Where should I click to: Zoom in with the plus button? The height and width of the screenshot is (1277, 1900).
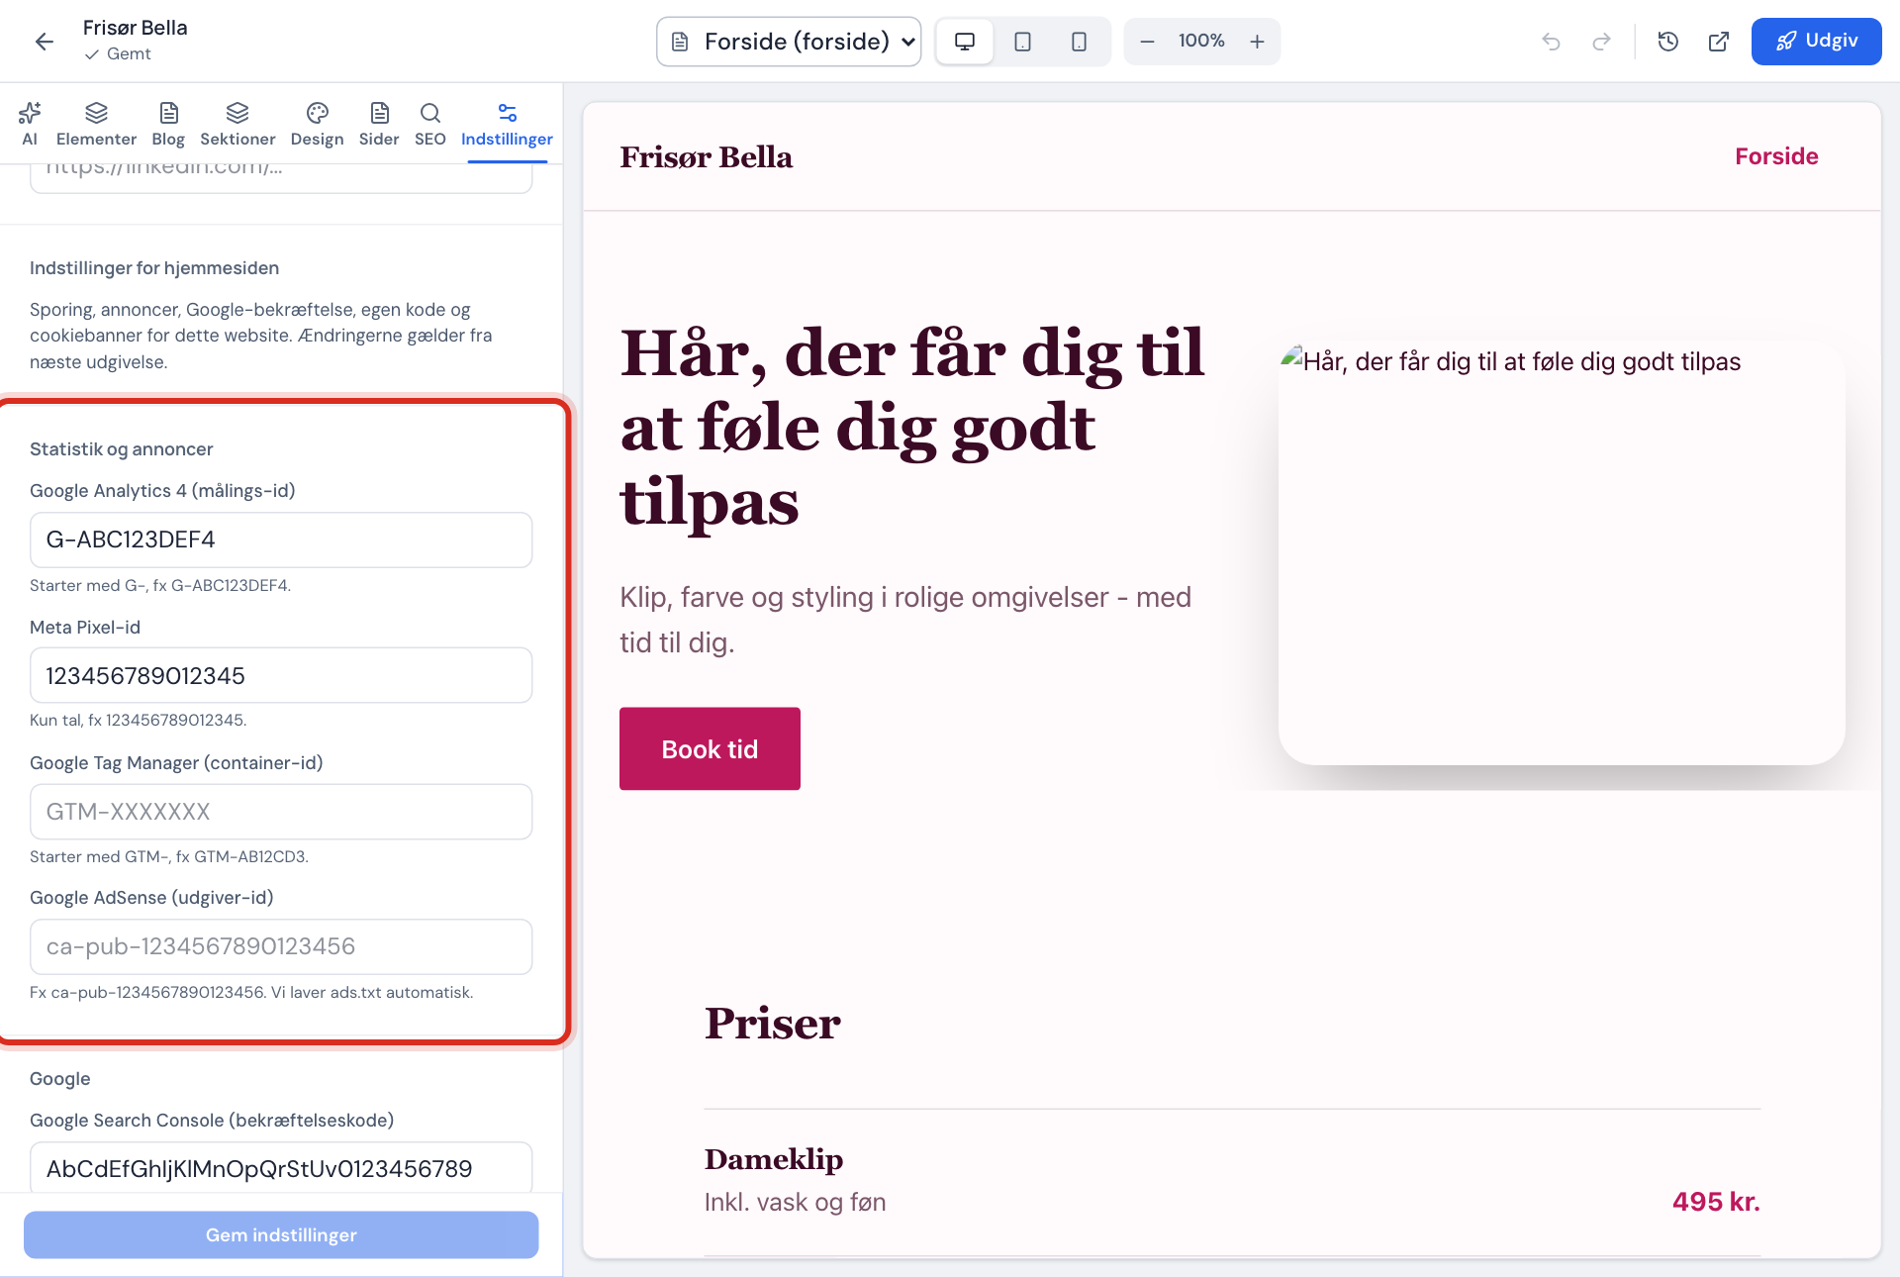click(x=1257, y=42)
